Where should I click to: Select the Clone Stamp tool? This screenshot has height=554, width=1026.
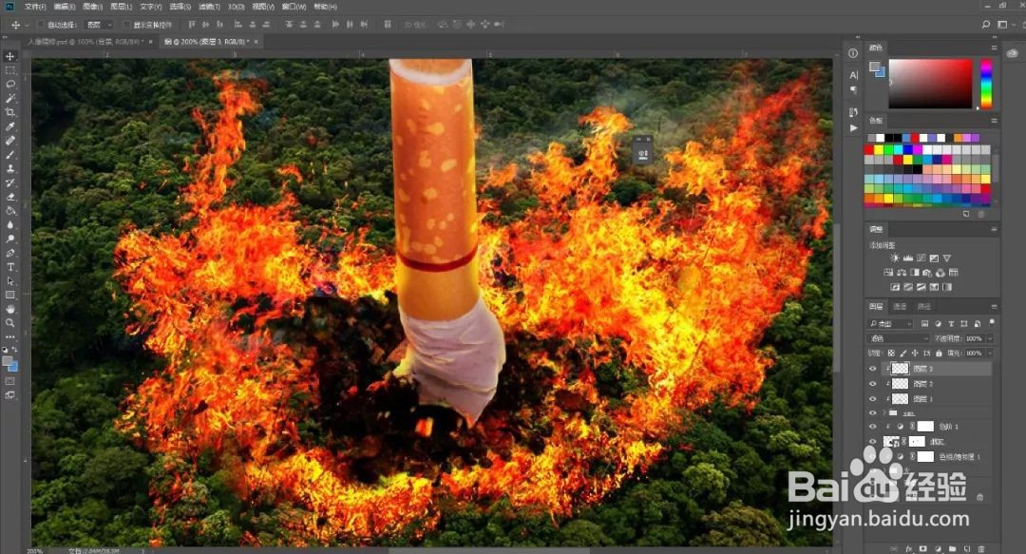point(9,168)
